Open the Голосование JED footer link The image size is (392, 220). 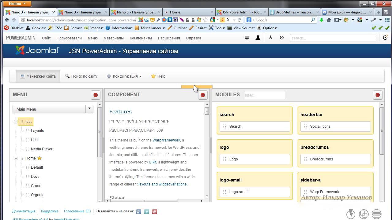pos(77,211)
